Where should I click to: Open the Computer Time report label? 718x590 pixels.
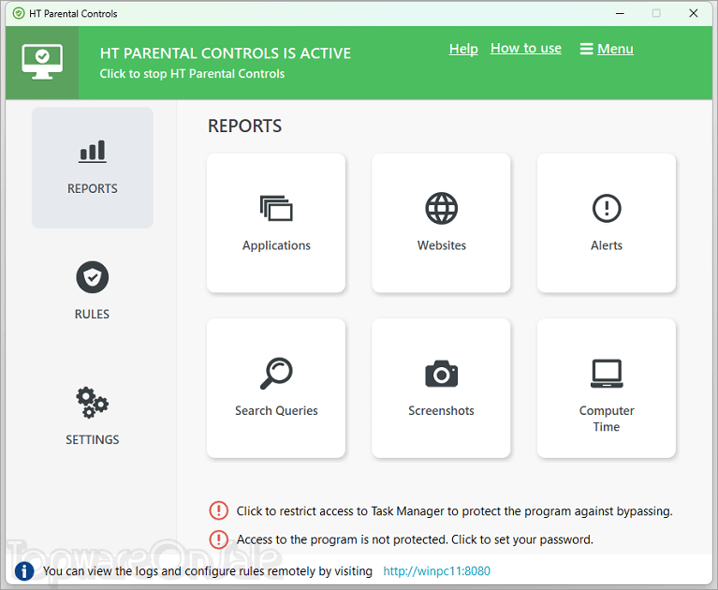607,419
